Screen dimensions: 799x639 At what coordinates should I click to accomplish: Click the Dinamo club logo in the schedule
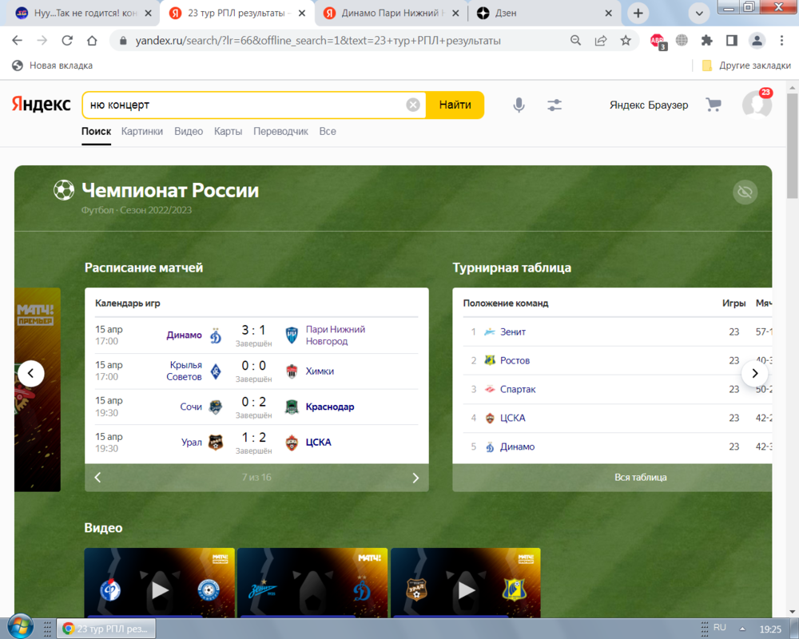click(x=216, y=335)
